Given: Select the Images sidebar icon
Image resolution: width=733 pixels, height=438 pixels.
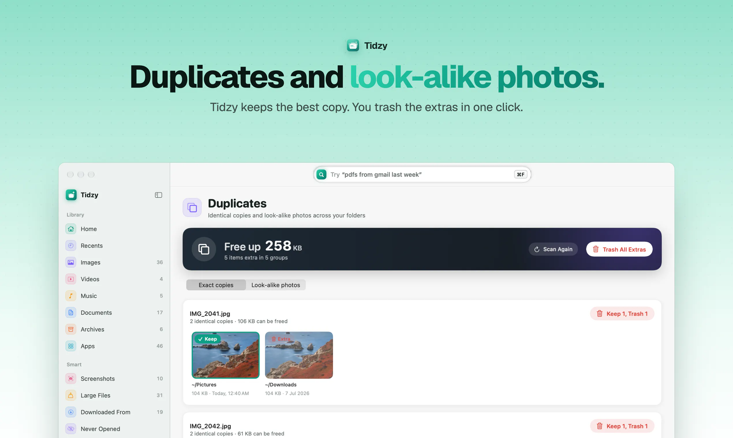Looking at the screenshot, I should tap(71, 262).
